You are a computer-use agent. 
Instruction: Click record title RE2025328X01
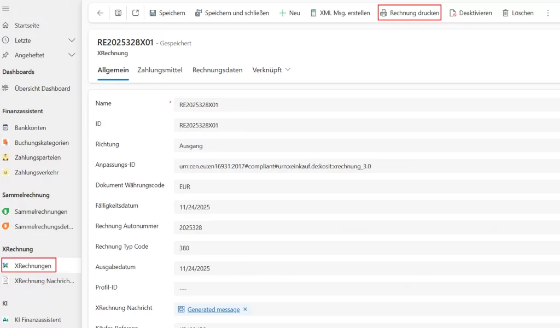coord(125,43)
